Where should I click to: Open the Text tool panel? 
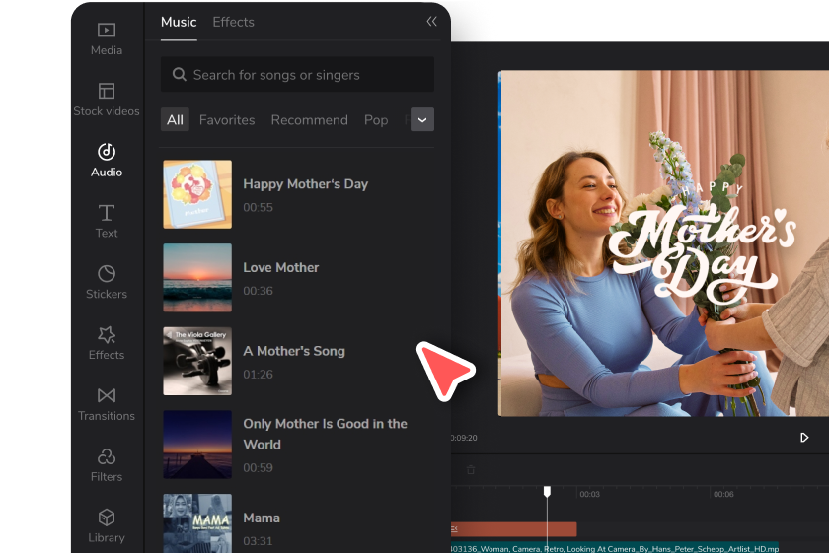107,221
